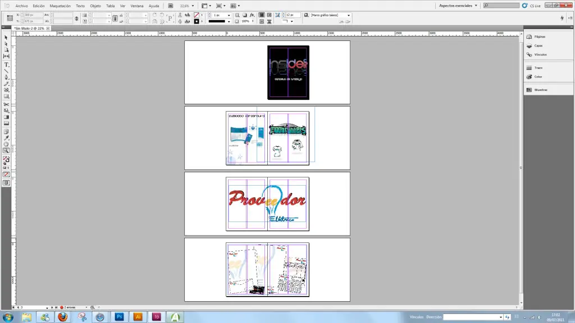Select the Direct Selection tool
This screenshot has width=575, height=323.
click(6, 44)
